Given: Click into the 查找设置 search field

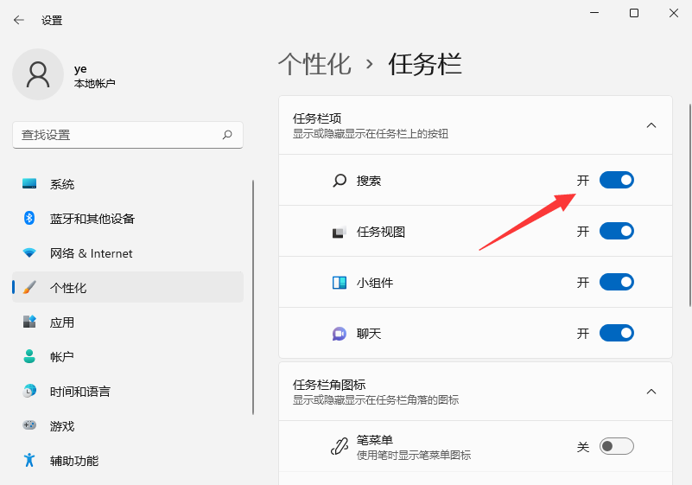Looking at the screenshot, I should 117,135.
